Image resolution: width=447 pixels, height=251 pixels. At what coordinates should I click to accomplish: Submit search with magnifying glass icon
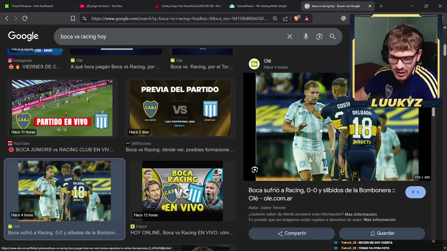[332, 37]
